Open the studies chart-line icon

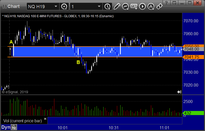click(x=125, y=6)
